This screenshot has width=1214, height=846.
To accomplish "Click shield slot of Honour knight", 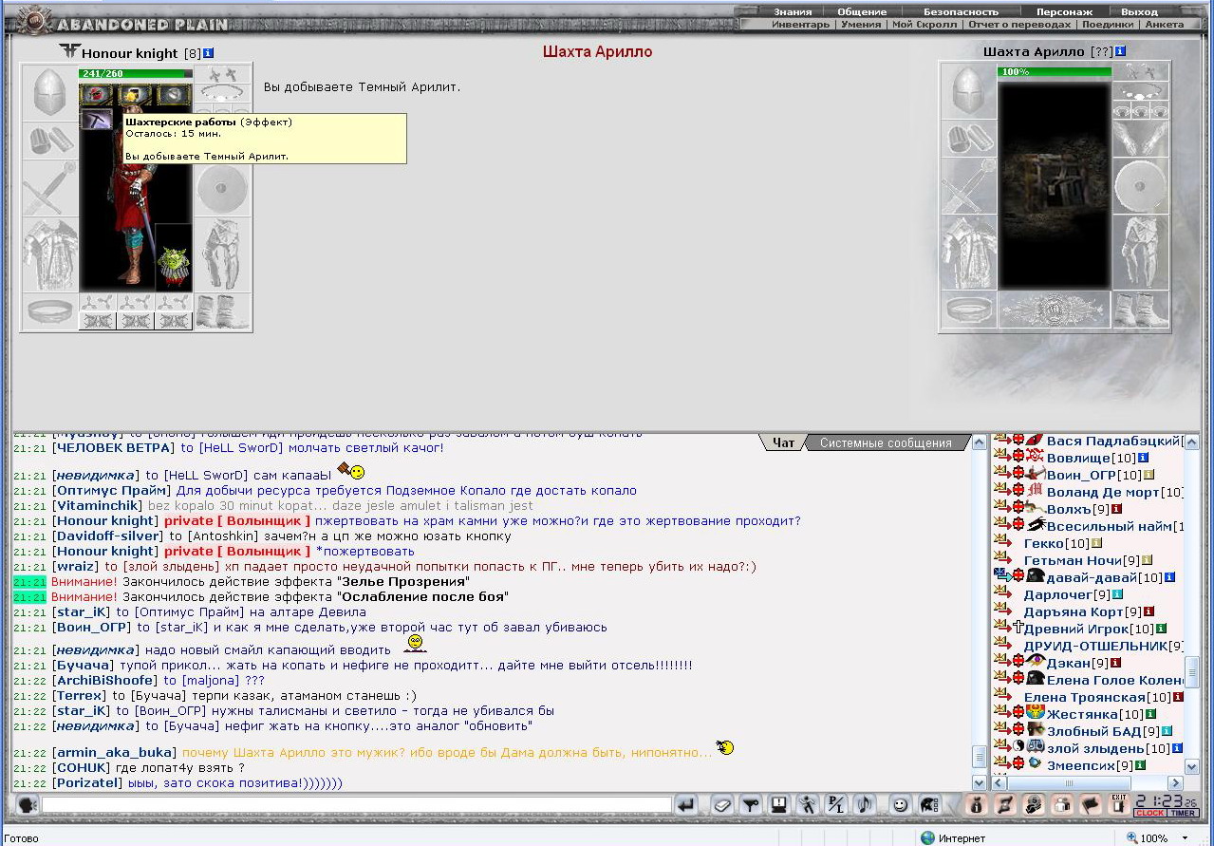I will [x=223, y=189].
